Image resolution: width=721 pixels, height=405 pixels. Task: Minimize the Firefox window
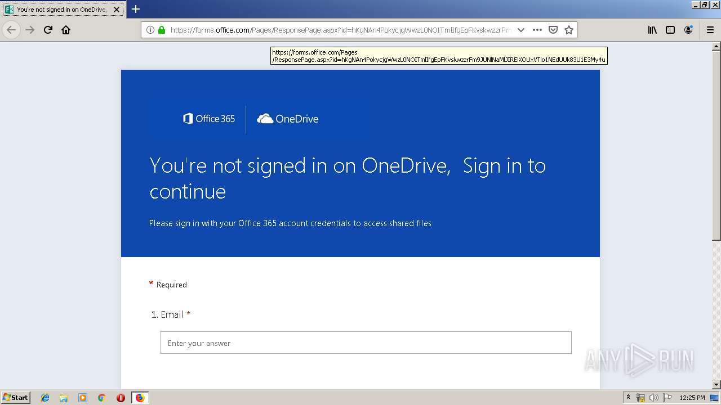(696, 4)
